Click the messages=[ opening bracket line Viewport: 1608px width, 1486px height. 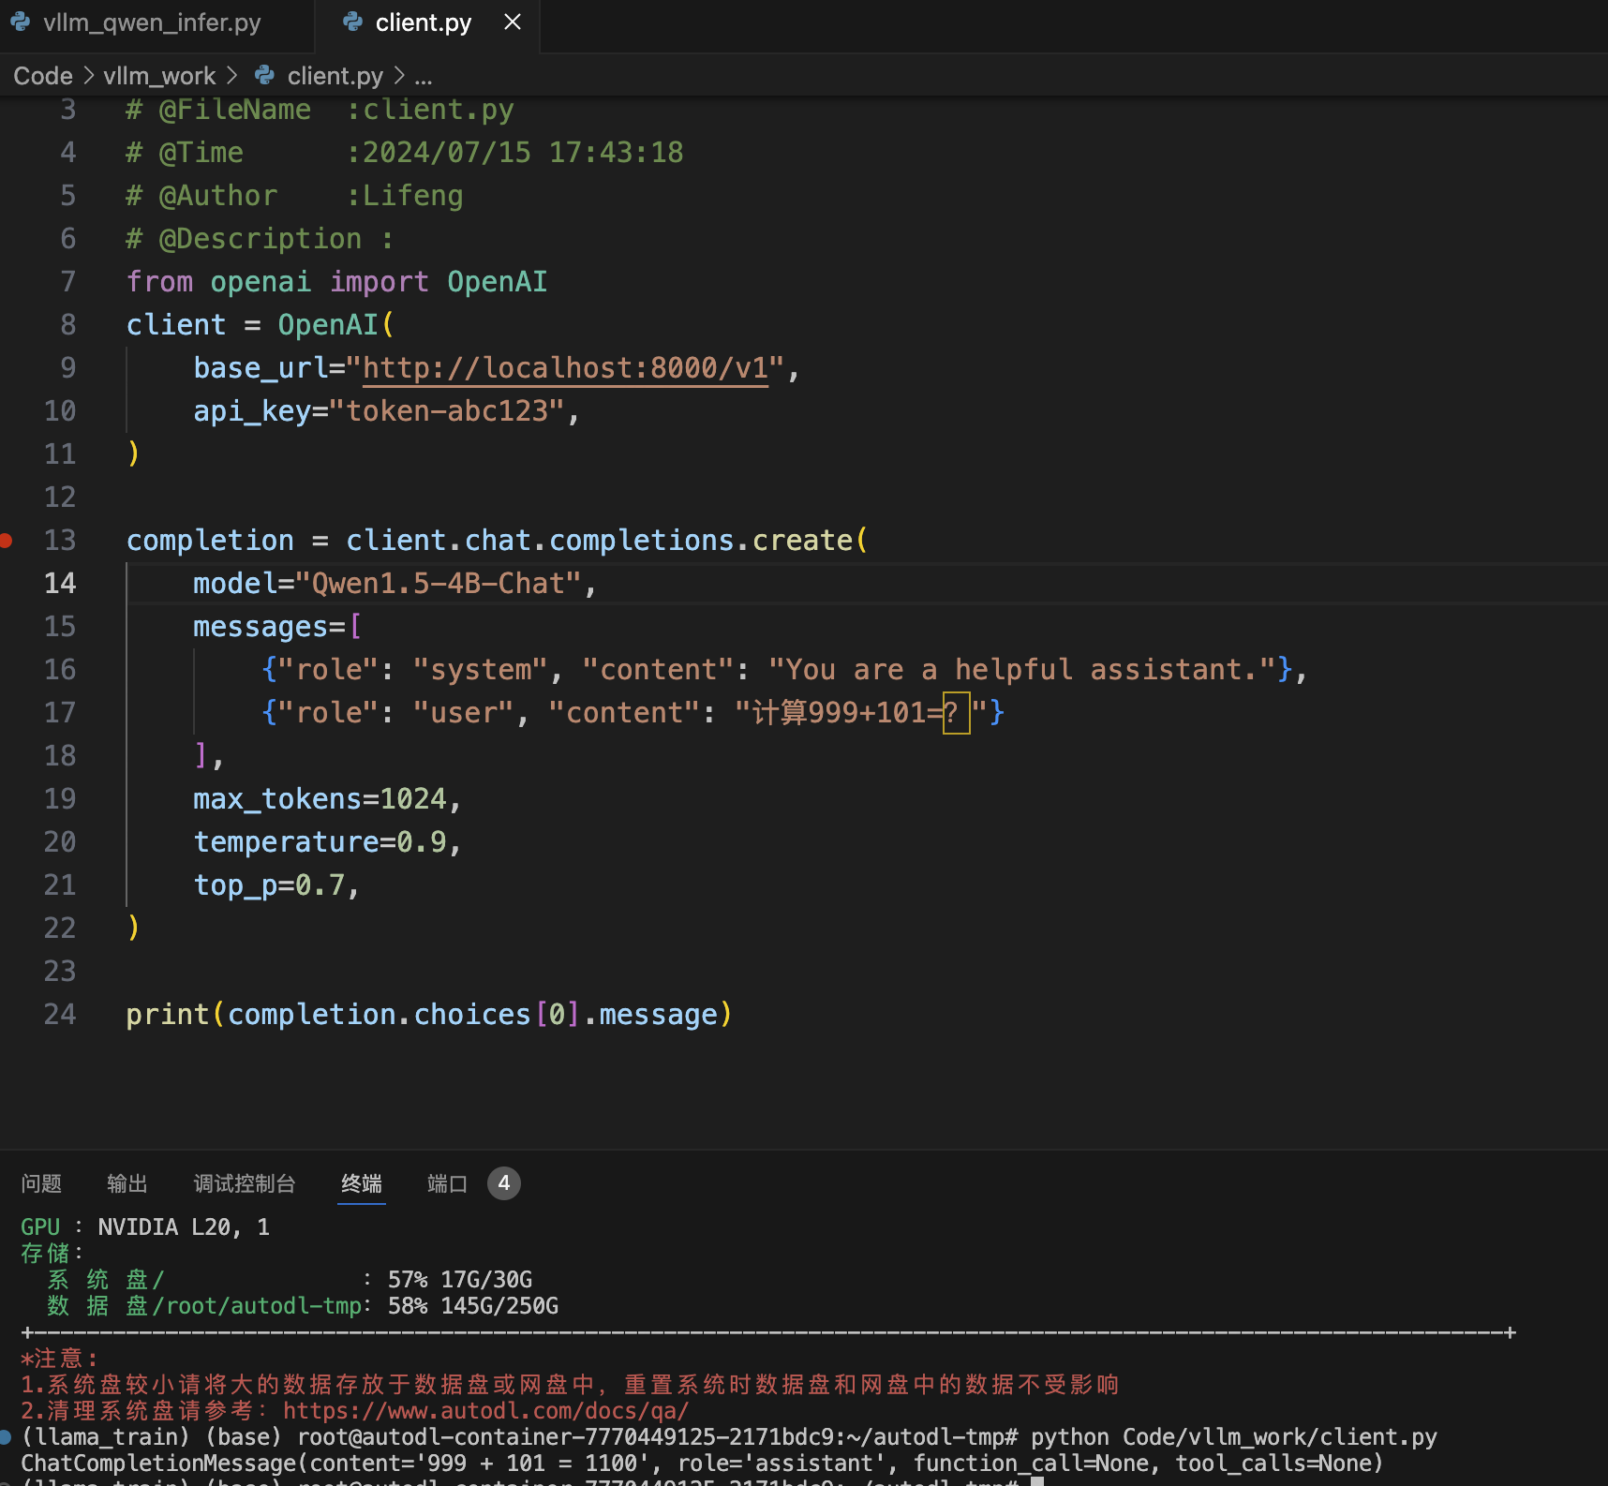(x=277, y=627)
